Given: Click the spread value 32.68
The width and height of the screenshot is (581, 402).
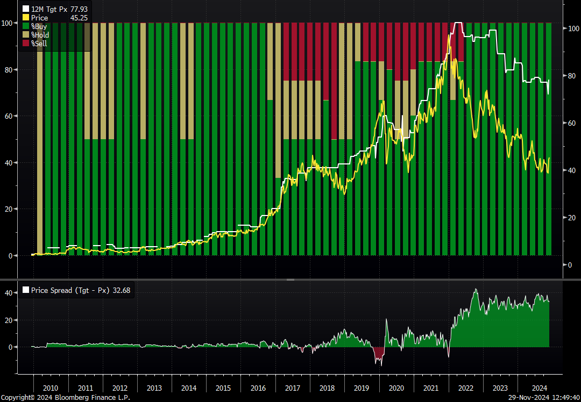Looking at the screenshot, I should [121, 290].
